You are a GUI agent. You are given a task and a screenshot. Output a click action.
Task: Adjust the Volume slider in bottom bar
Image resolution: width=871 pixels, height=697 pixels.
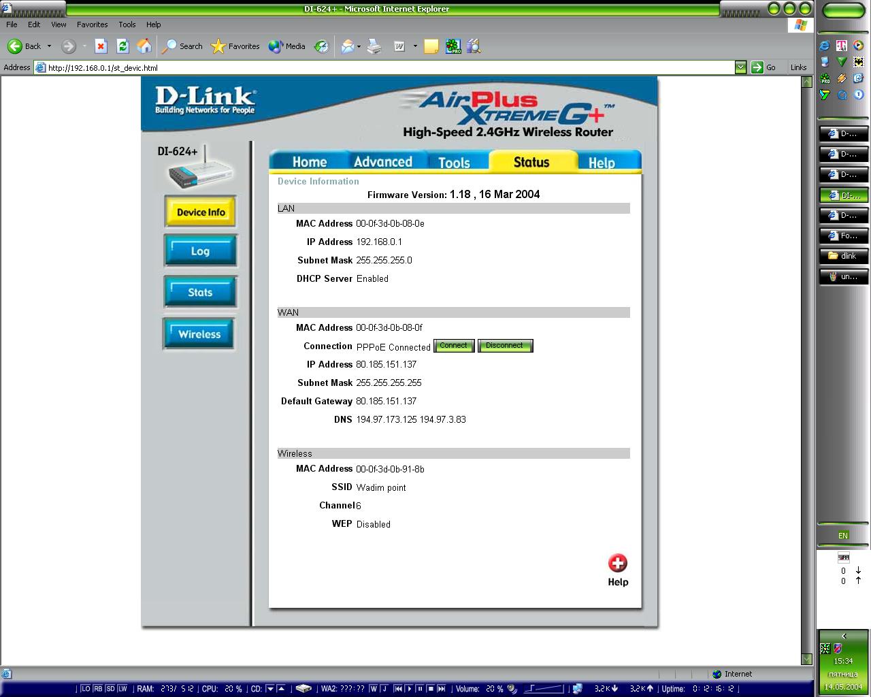(543, 689)
